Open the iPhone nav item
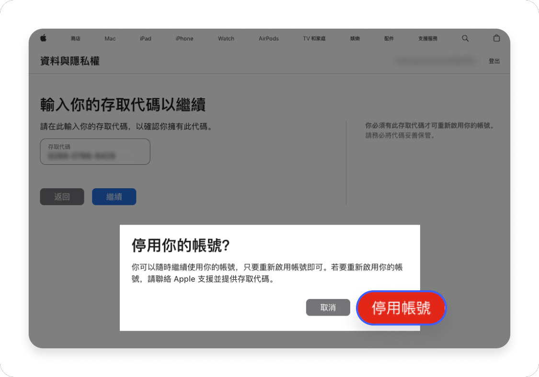 click(x=184, y=38)
